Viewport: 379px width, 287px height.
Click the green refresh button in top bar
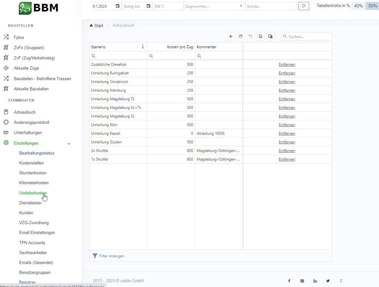point(303,6)
